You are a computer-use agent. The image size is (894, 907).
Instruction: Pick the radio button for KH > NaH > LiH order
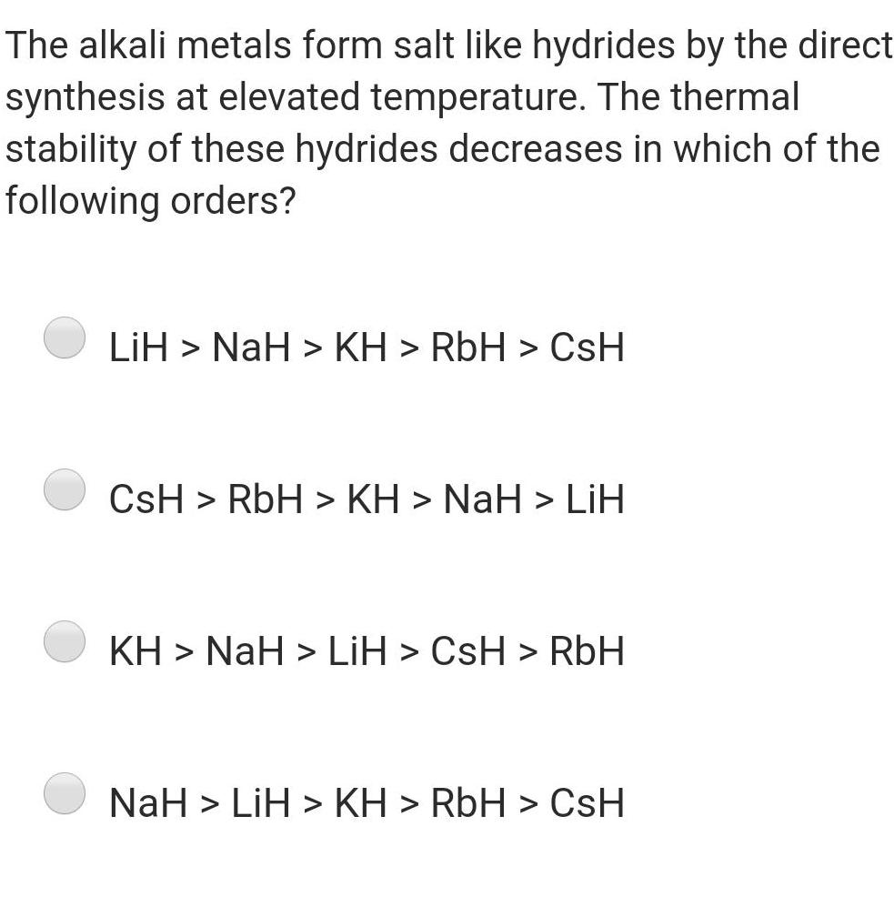point(65,642)
